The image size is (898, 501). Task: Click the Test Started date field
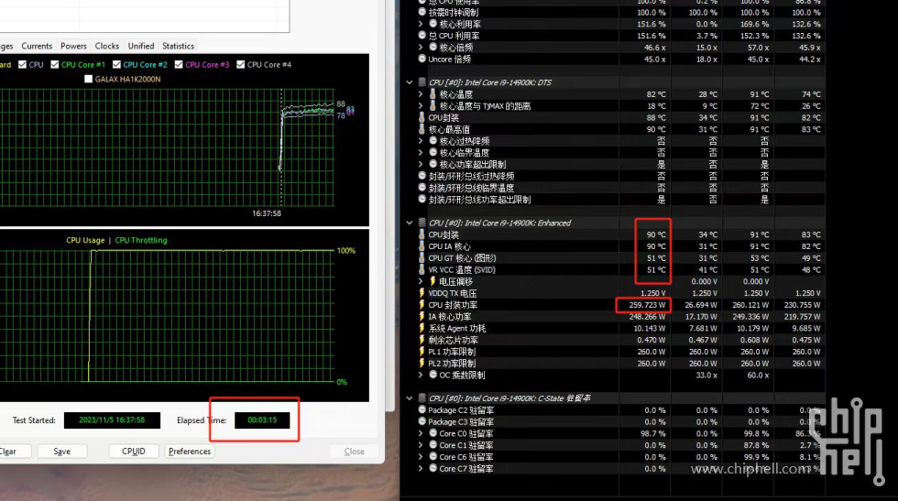(112, 420)
